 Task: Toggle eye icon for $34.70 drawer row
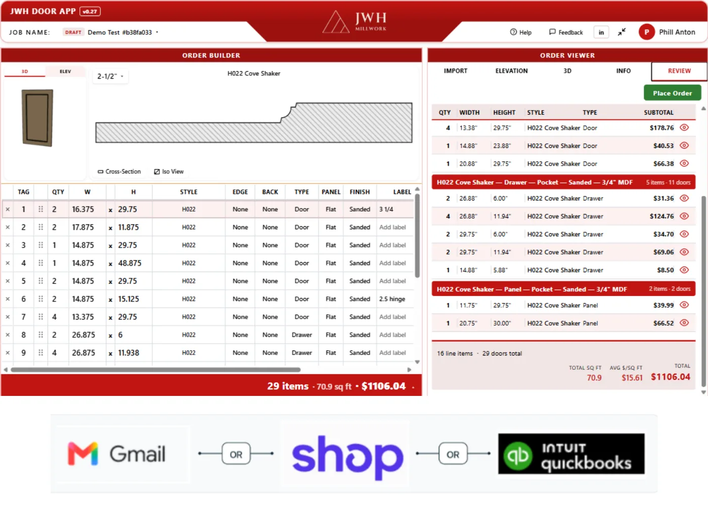coord(684,234)
